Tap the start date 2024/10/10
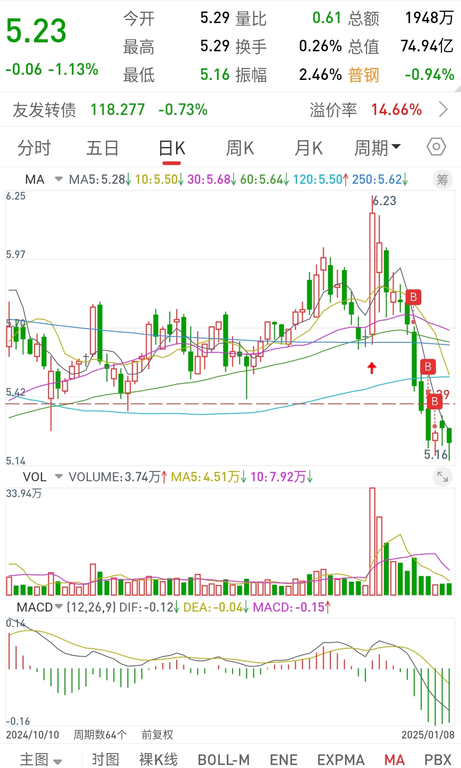Image resolution: width=461 pixels, height=768 pixels. click(x=32, y=735)
